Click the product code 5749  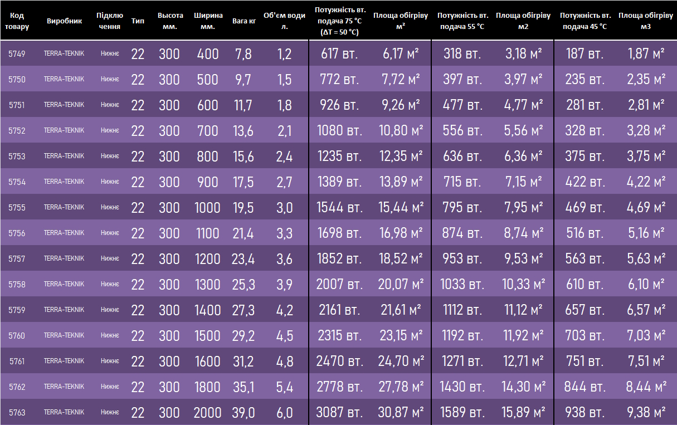[17, 54]
